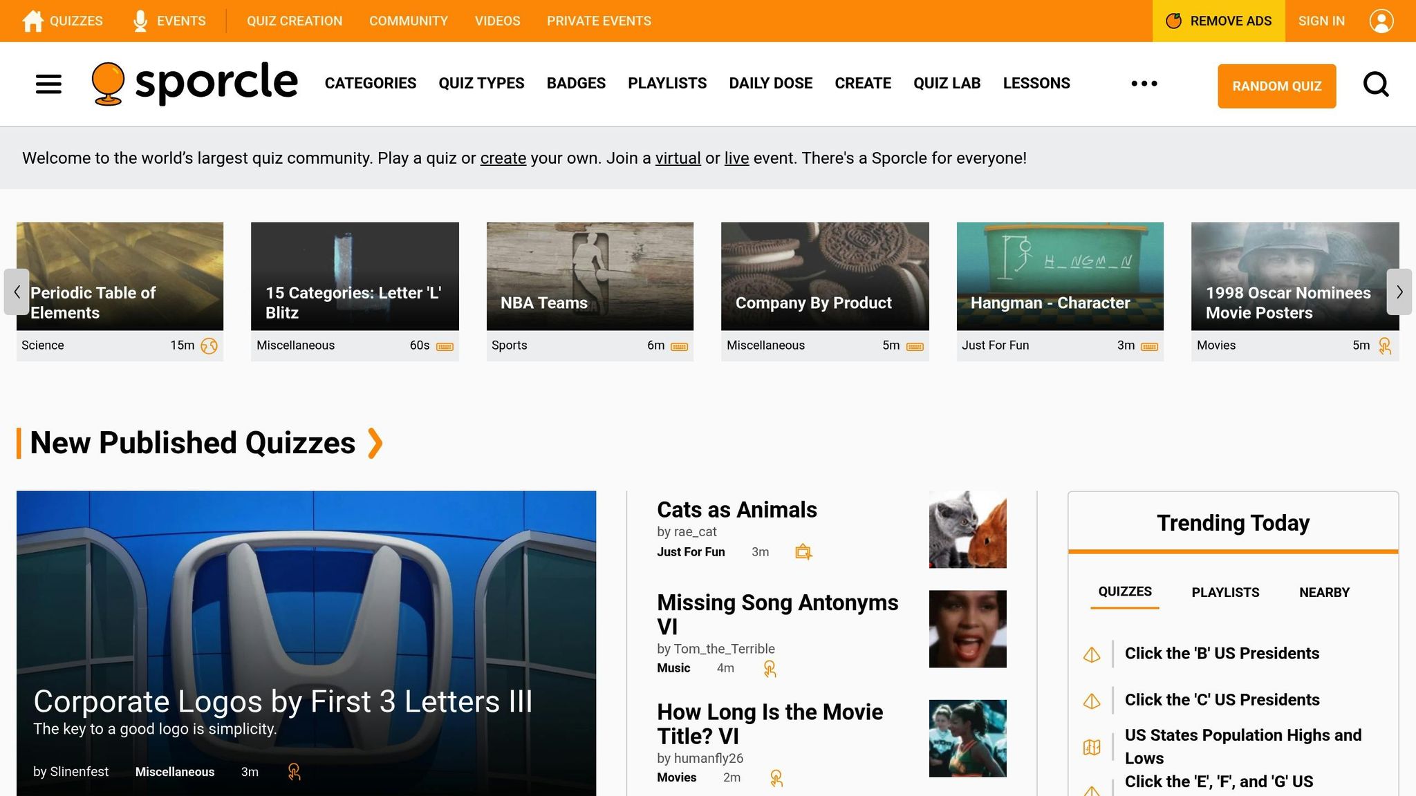Click the icon next to Click the 'C' US Presidents
Screen dimensions: 1416x796
click(x=1092, y=701)
